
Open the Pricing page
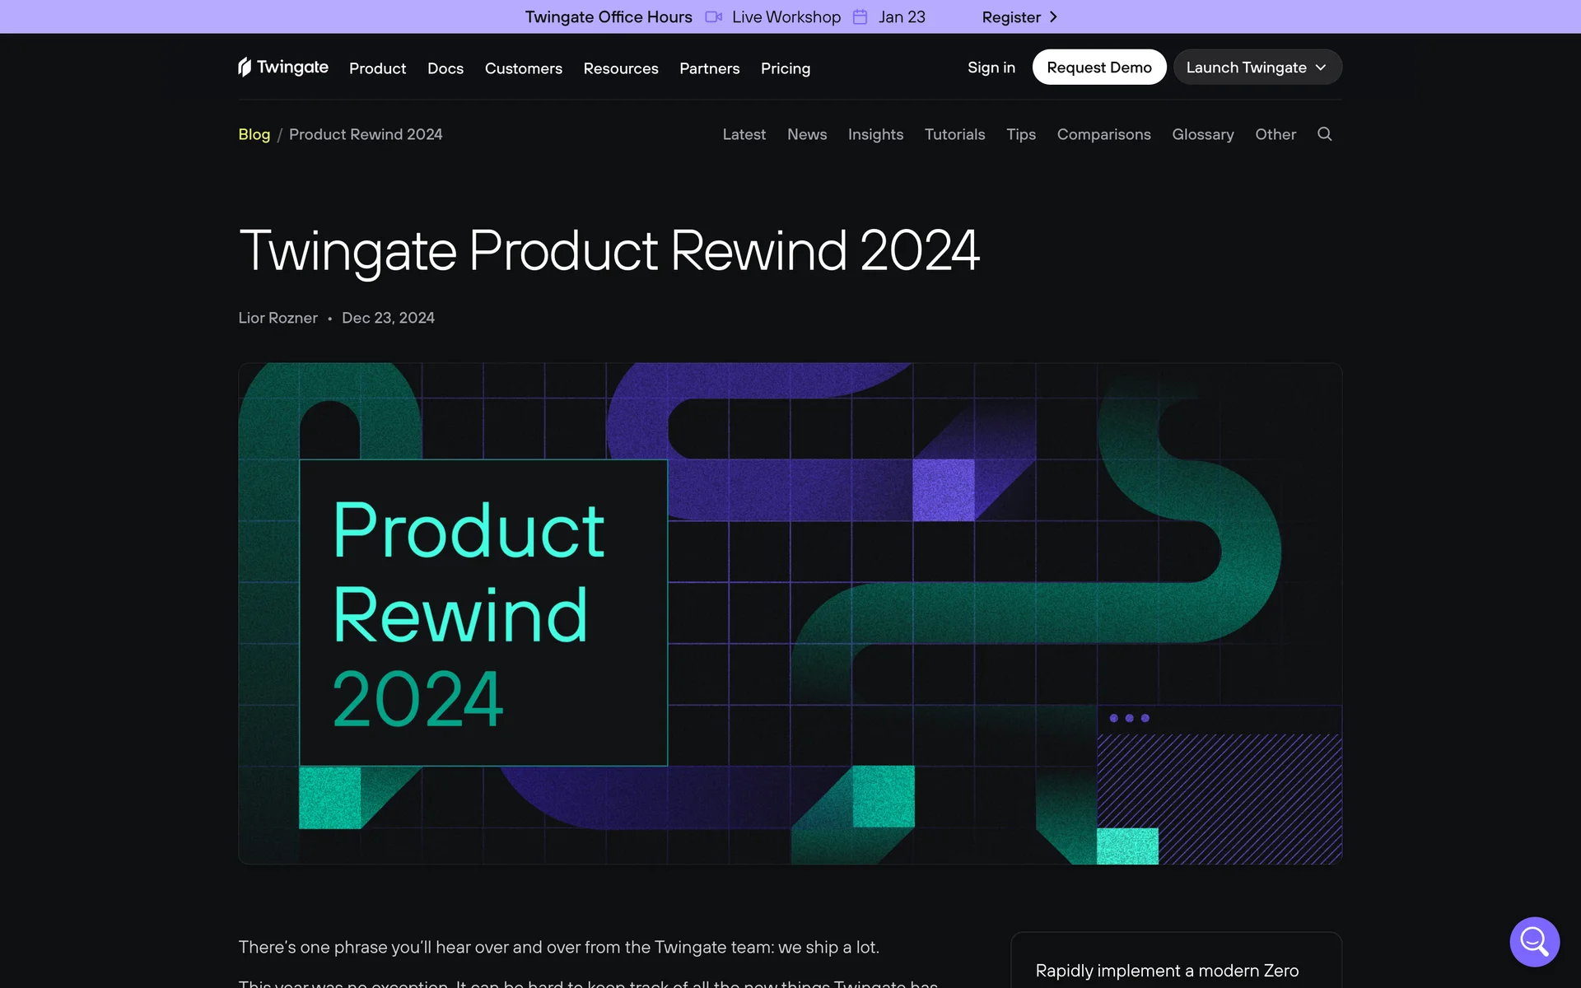(785, 68)
